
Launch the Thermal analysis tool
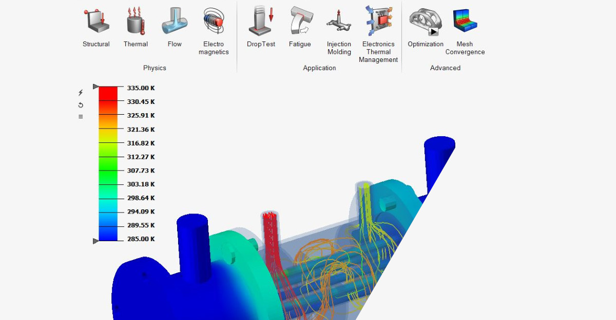coord(136,23)
